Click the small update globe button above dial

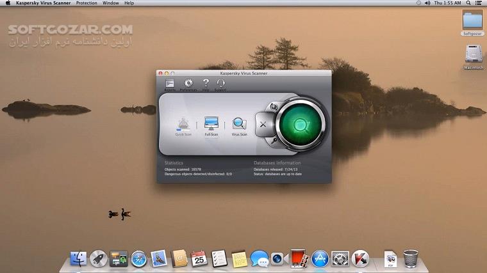pos(274,107)
